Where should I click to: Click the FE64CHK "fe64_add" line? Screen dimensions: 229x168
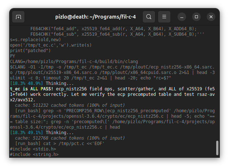113,29
